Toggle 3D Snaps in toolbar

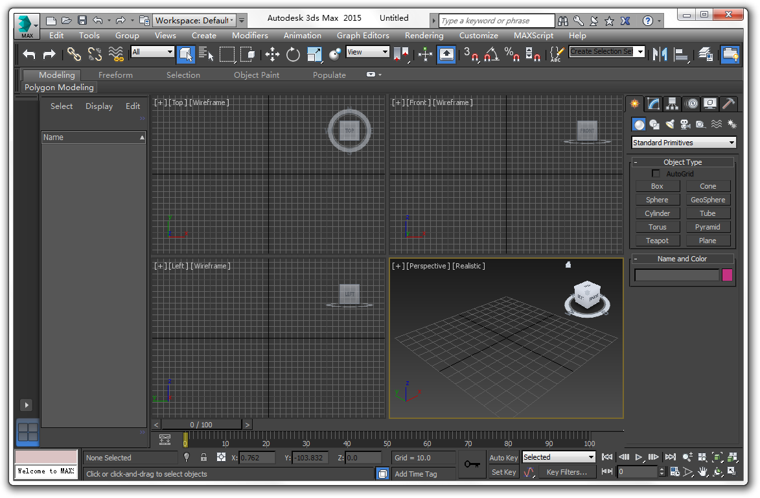click(x=470, y=54)
